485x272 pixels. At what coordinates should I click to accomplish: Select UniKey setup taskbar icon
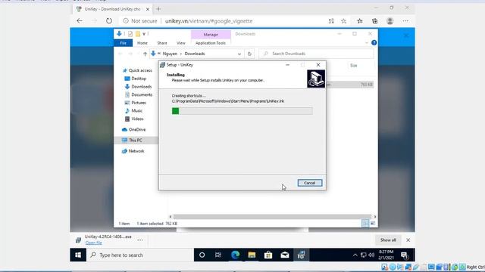pos(302,255)
